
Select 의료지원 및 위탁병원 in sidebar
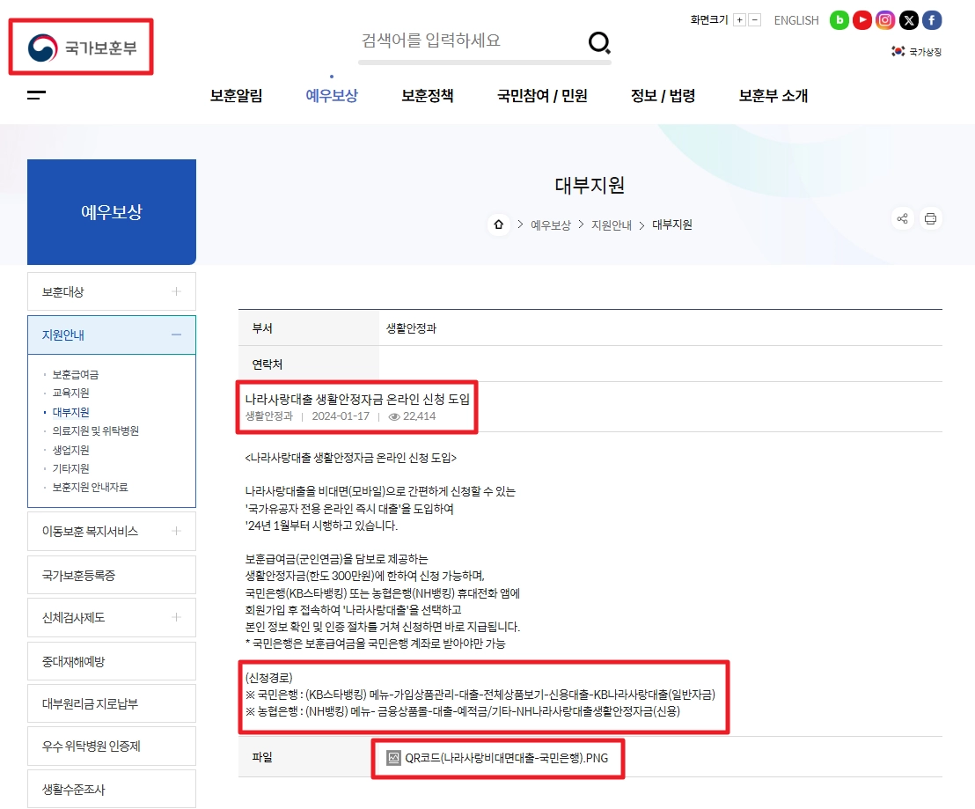(x=96, y=431)
